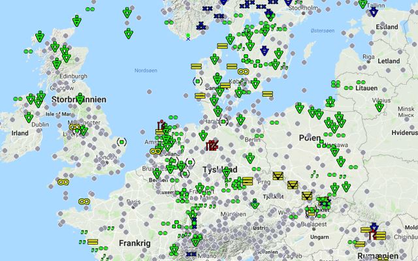418x261 pixels.
Task: Click the yellow equals marker on western Jutland
Action: tap(200, 96)
